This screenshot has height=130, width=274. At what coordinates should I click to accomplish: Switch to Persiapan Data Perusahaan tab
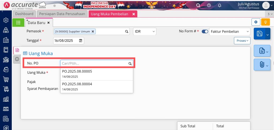click(62, 14)
